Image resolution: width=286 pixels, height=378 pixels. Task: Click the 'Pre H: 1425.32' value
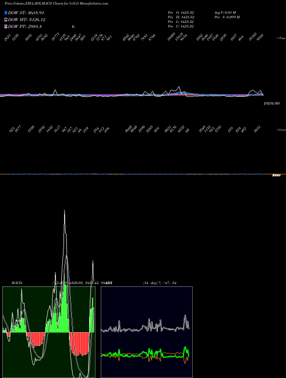(x=181, y=17)
